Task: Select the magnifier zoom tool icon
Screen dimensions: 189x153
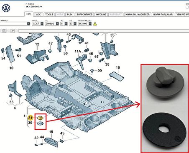Action: [x=4, y=31]
